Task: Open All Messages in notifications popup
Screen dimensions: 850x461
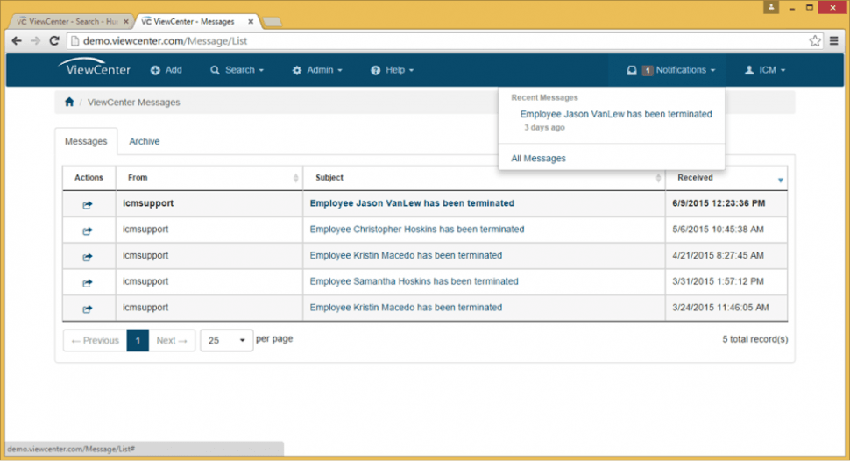Action: click(538, 158)
